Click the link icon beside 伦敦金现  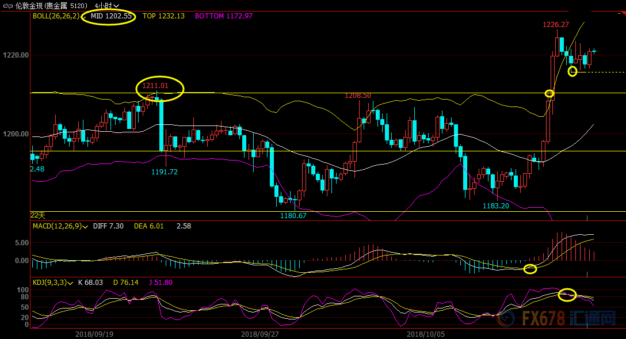coord(7,6)
